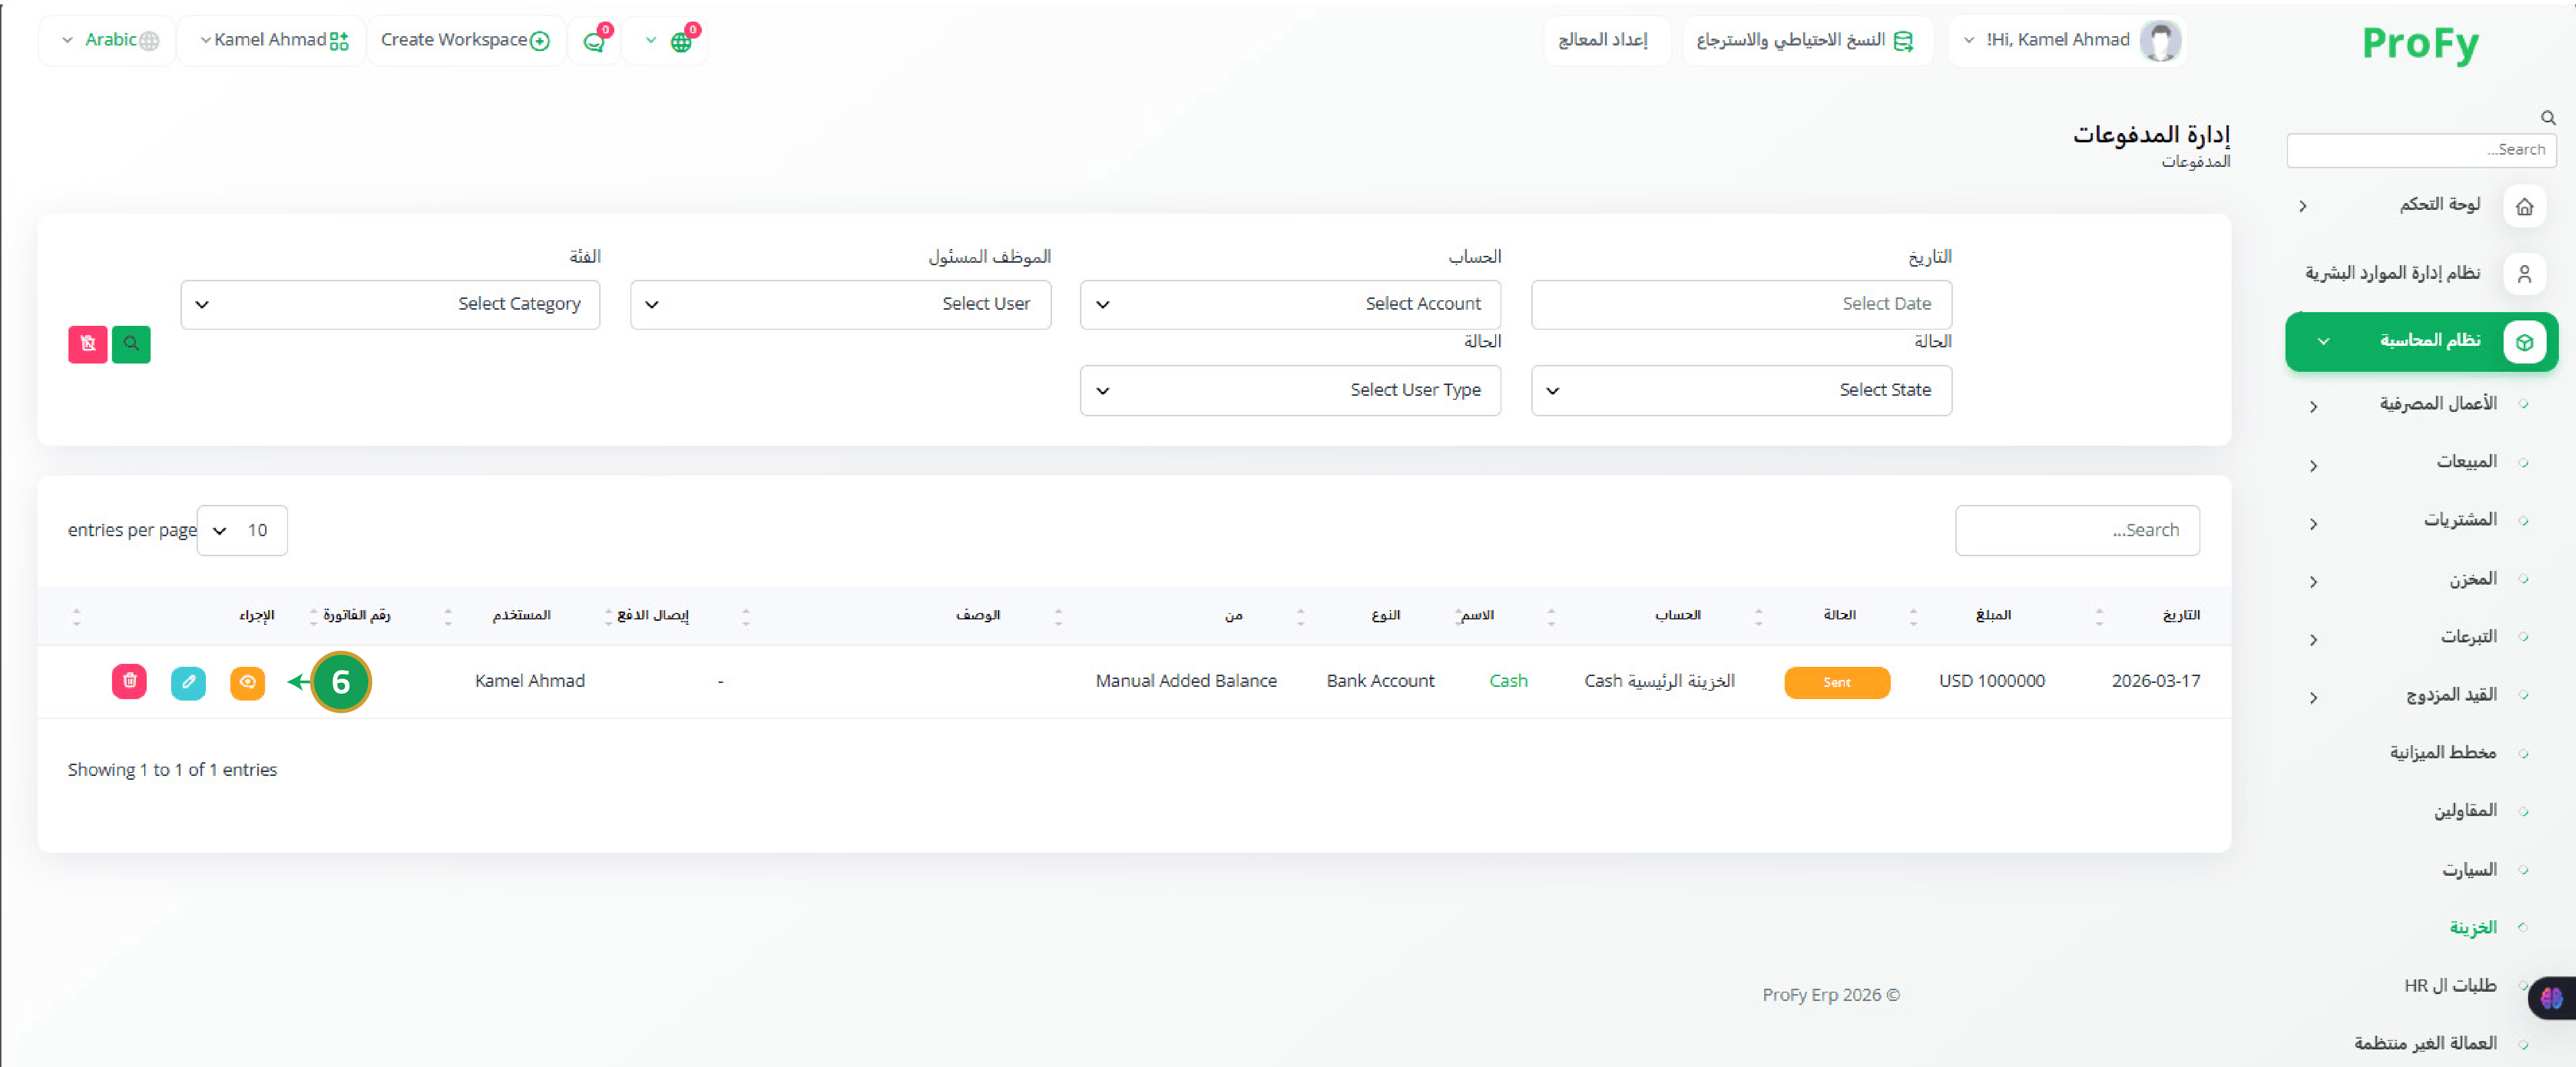Open the Select Account dropdown
The height and width of the screenshot is (1067, 2576).
click(1290, 304)
